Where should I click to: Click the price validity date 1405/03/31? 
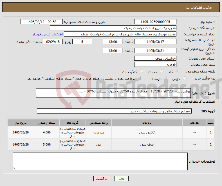[x=155, y=51]
